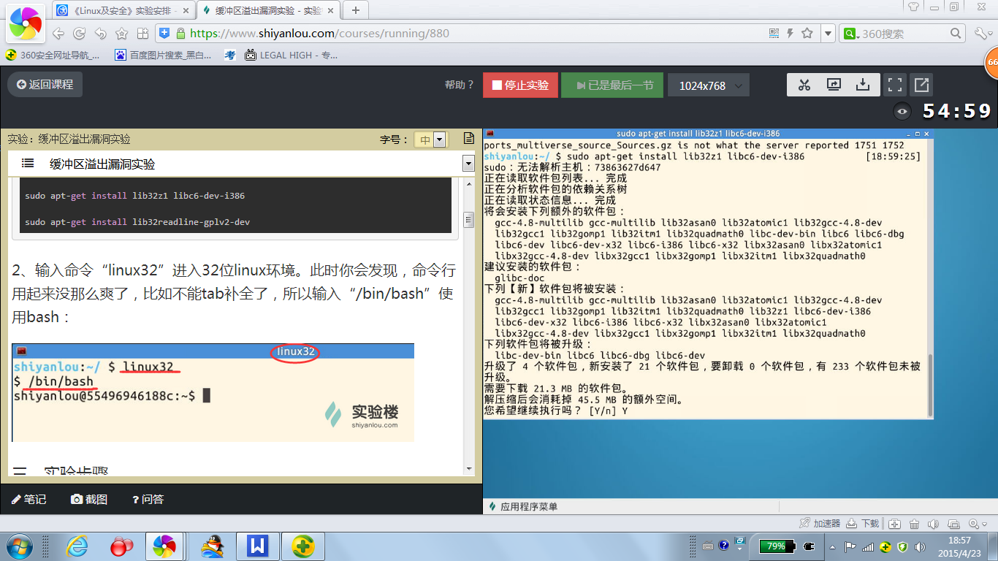Open the WPS Writer W taskbar icon

tap(258, 546)
